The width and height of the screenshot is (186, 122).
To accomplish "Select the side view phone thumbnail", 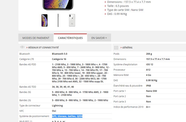I will (58, 20).
